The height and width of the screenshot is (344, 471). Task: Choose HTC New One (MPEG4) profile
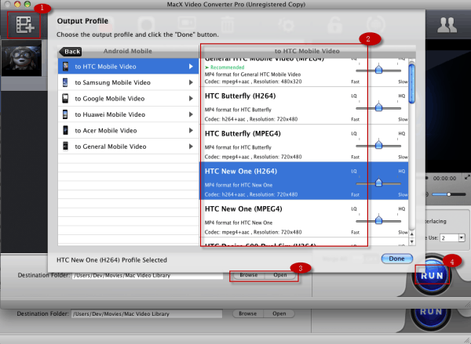pyautogui.click(x=304, y=219)
